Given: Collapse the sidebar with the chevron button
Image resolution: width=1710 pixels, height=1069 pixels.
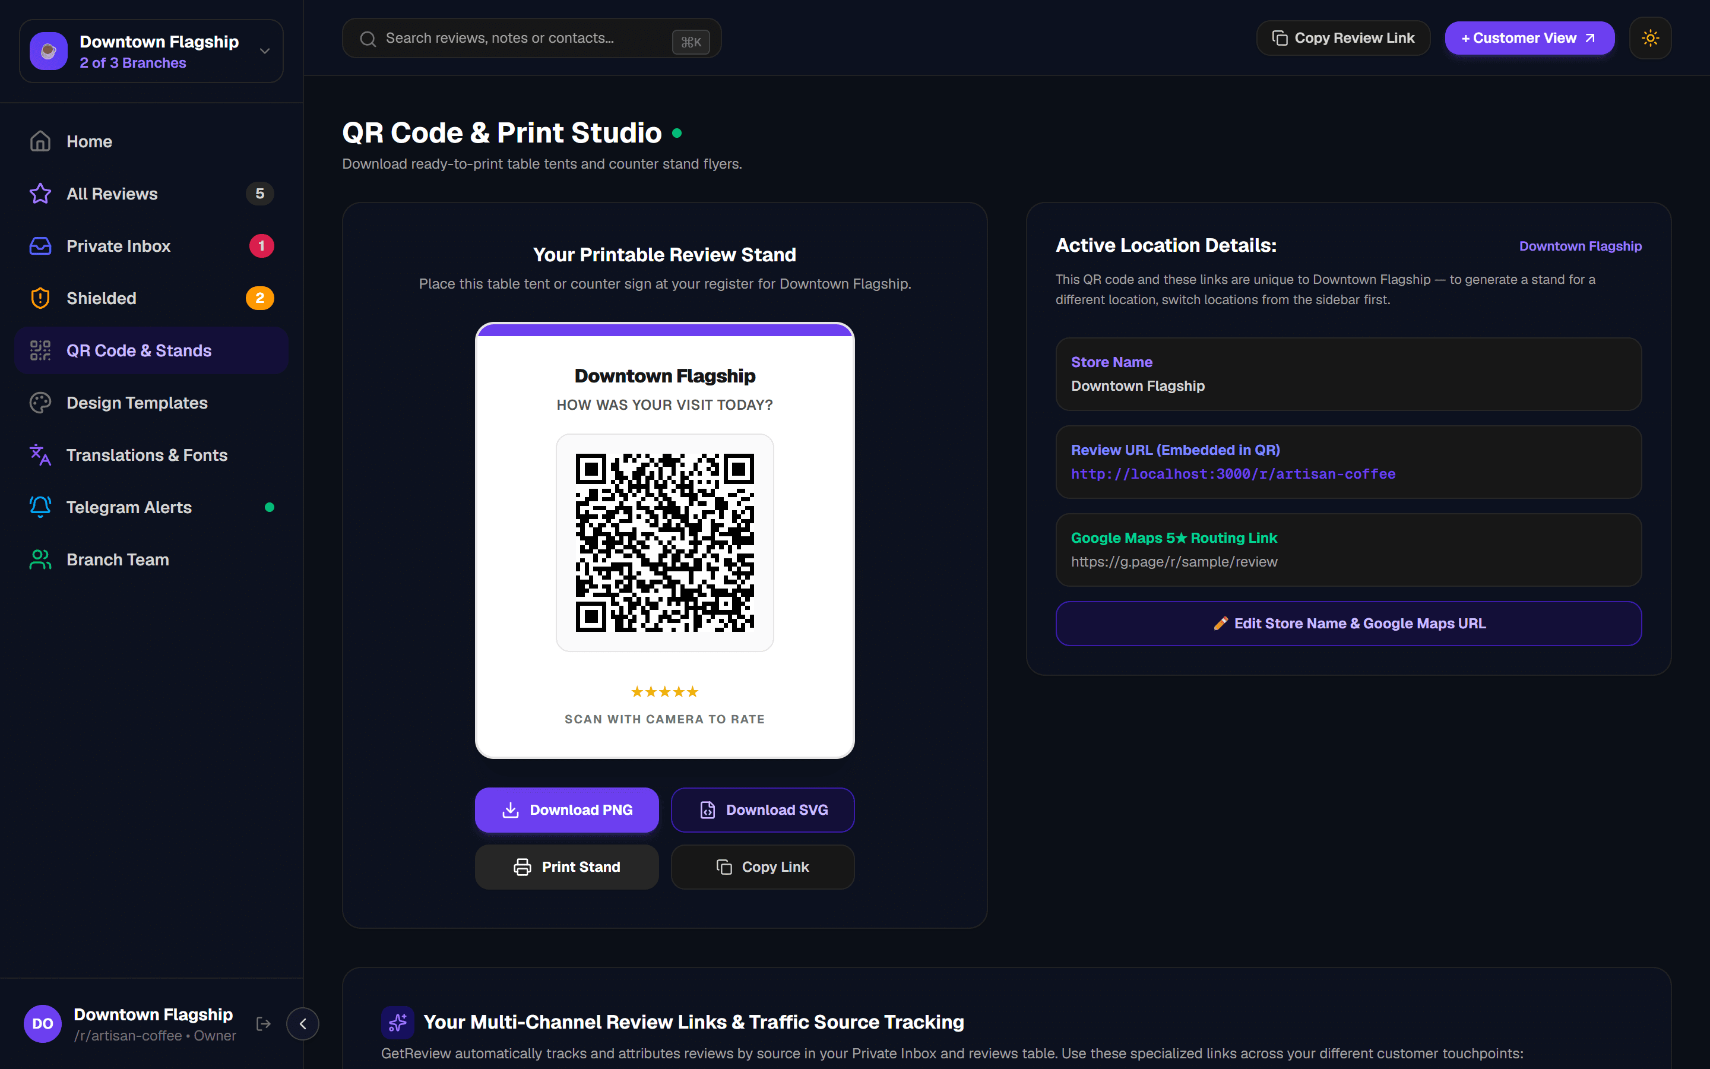Looking at the screenshot, I should pyautogui.click(x=302, y=1024).
